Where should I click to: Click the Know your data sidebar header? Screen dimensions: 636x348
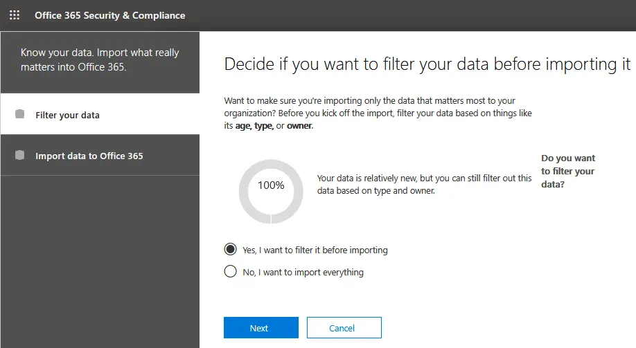(x=100, y=60)
